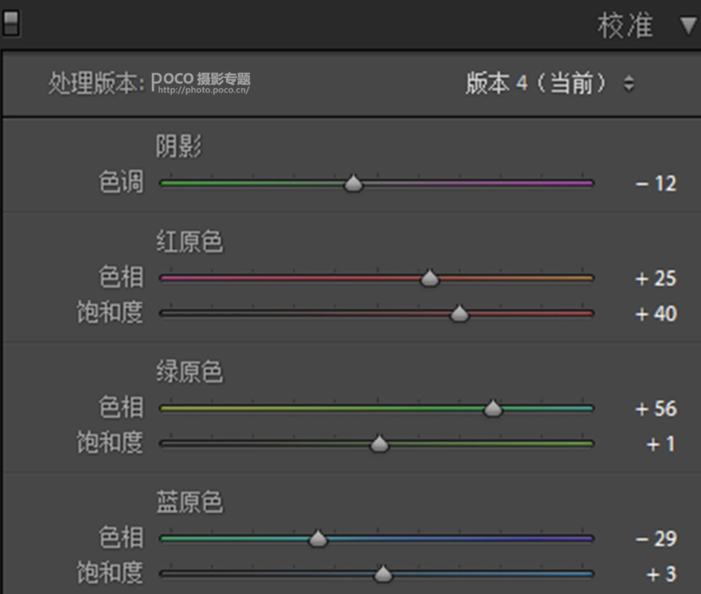
Task: Toggle the Calibration panel on/off switch
Action: [10, 24]
